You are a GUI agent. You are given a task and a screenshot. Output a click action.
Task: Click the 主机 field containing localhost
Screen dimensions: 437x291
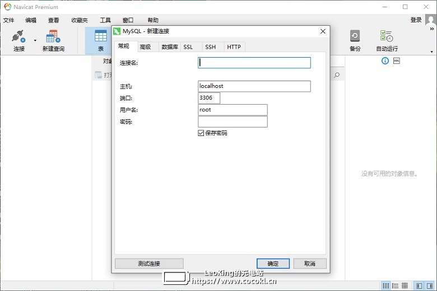pos(254,86)
